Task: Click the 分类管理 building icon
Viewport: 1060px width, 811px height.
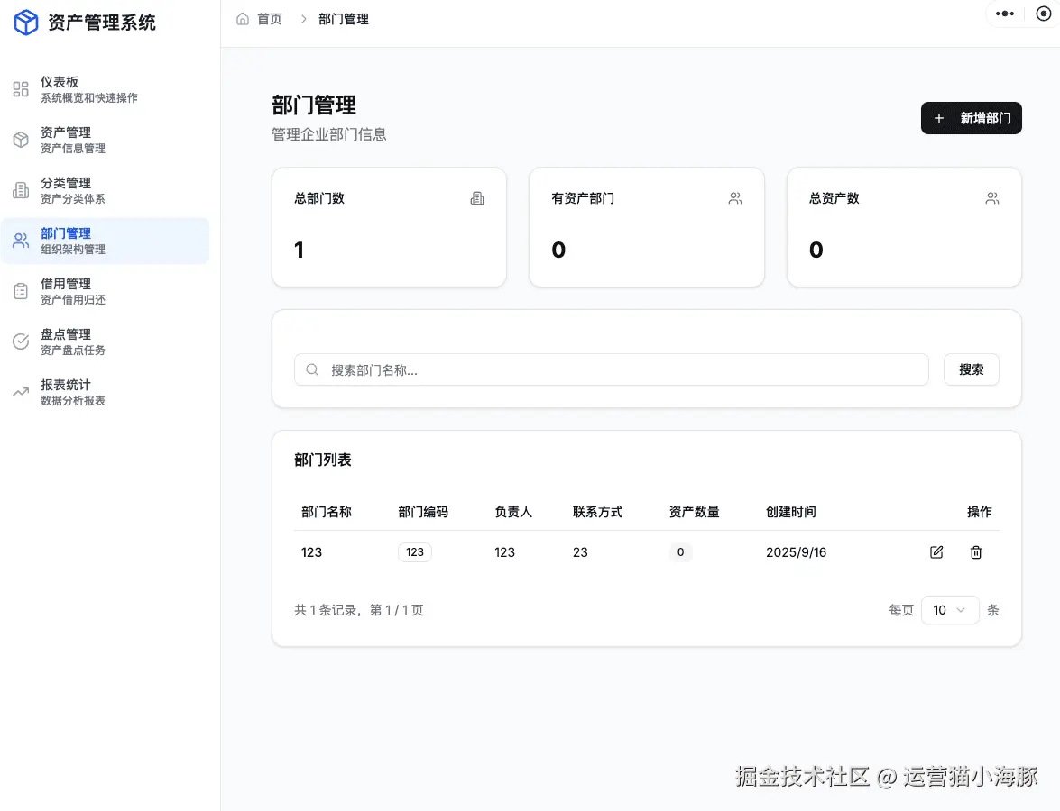Action: (x=21, y=190)
